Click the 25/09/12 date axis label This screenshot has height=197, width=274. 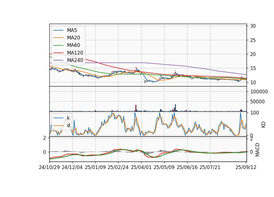tap(246, 167)
